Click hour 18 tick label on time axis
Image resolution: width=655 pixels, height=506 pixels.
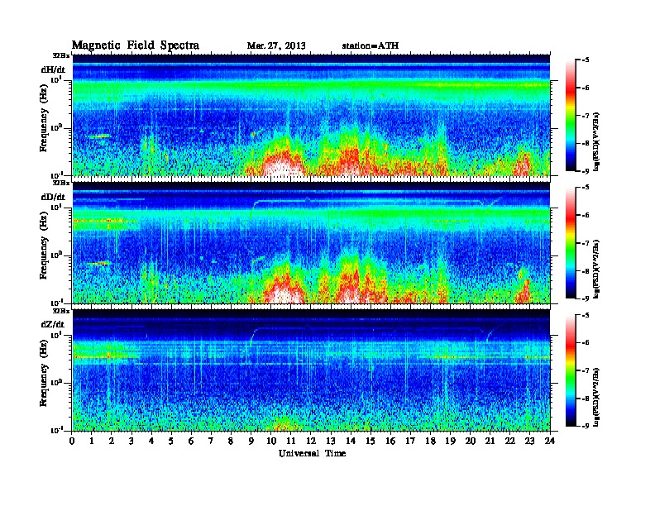pyautogui.click(x=431, y=441)
